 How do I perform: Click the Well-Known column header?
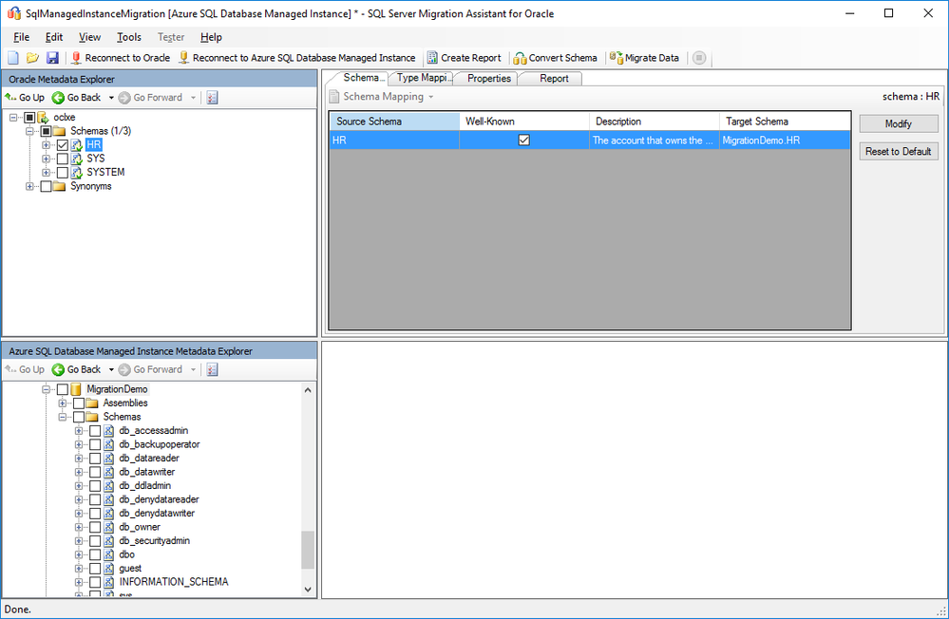524,121
